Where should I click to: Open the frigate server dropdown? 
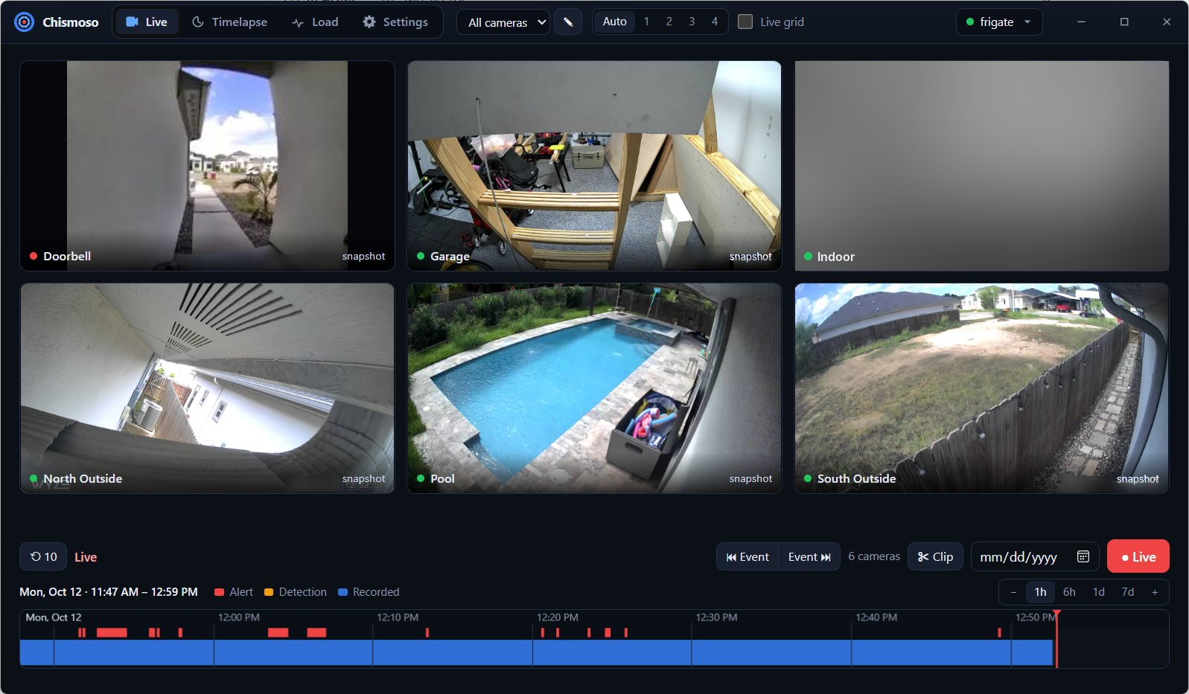click(999, 22)
